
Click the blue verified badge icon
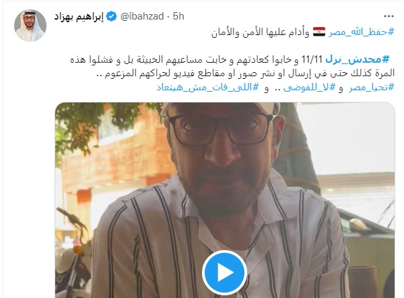pyautogui.click(x=111, y=16)
